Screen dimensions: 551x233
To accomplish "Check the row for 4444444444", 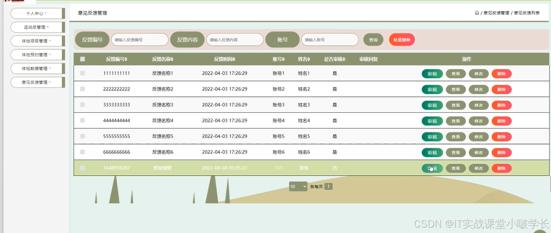I will pyautogui.click(x=82, y=120).
